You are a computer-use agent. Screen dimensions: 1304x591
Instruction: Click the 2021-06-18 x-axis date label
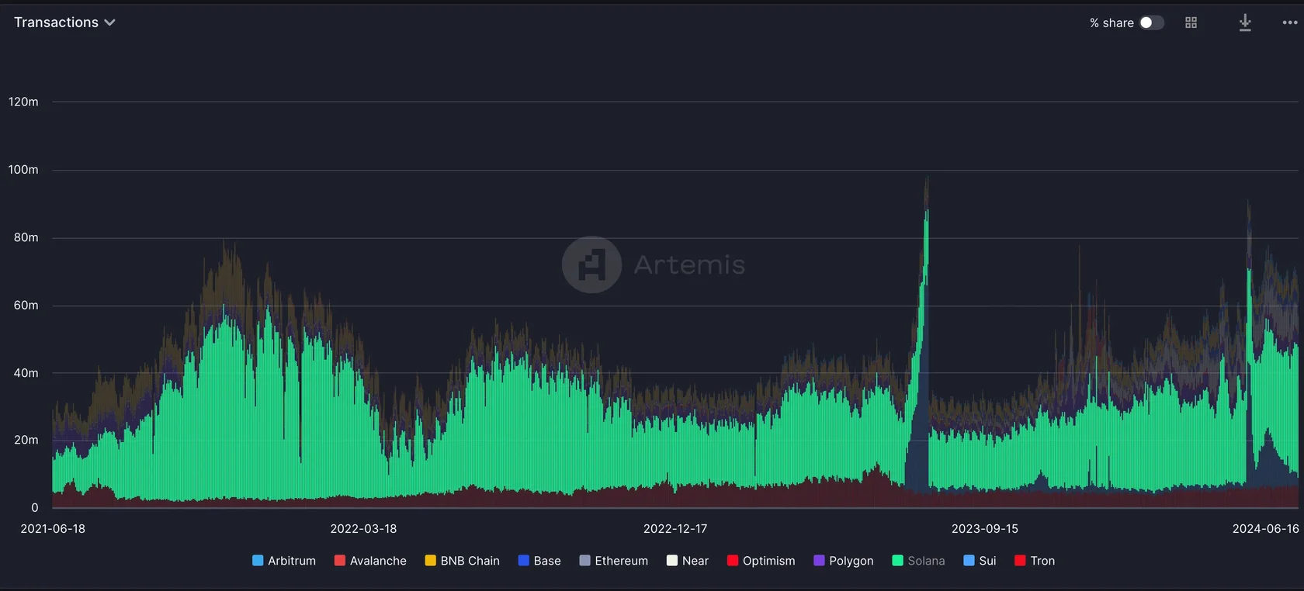[x=53, y=529]
